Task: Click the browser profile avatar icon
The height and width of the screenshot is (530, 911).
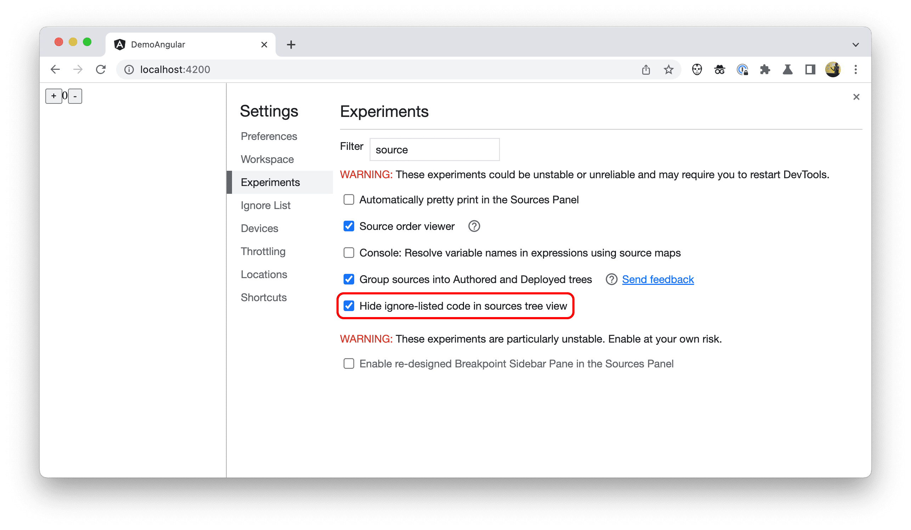Action: [832, 69]
